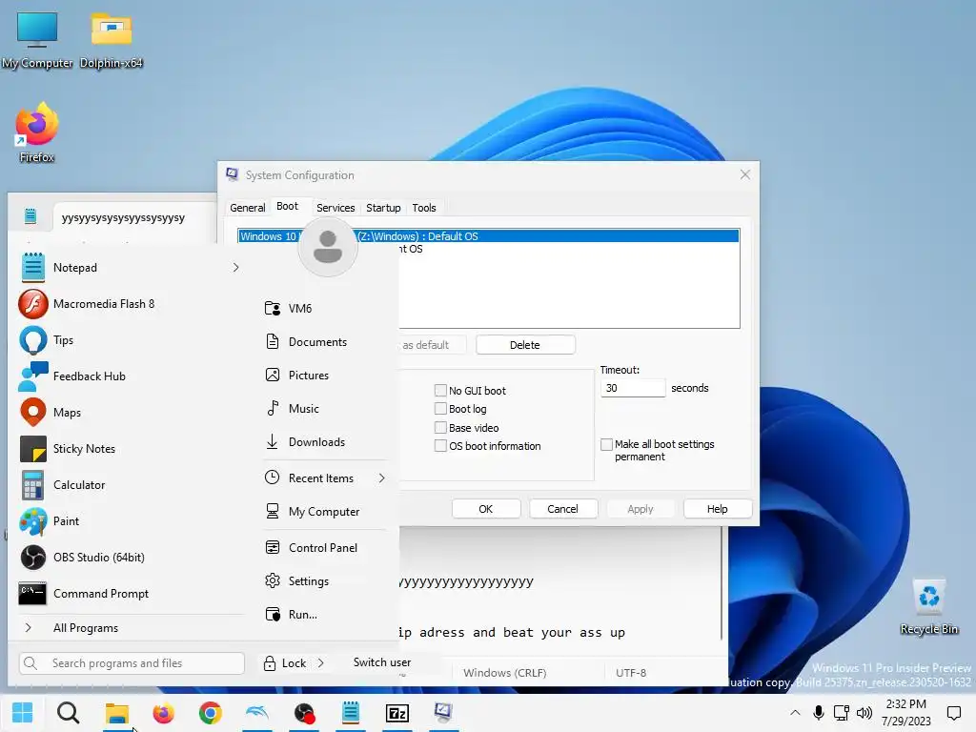Expand the Recent Items submenu
Viewport: 976px width, 732px height.
point(381,478)
